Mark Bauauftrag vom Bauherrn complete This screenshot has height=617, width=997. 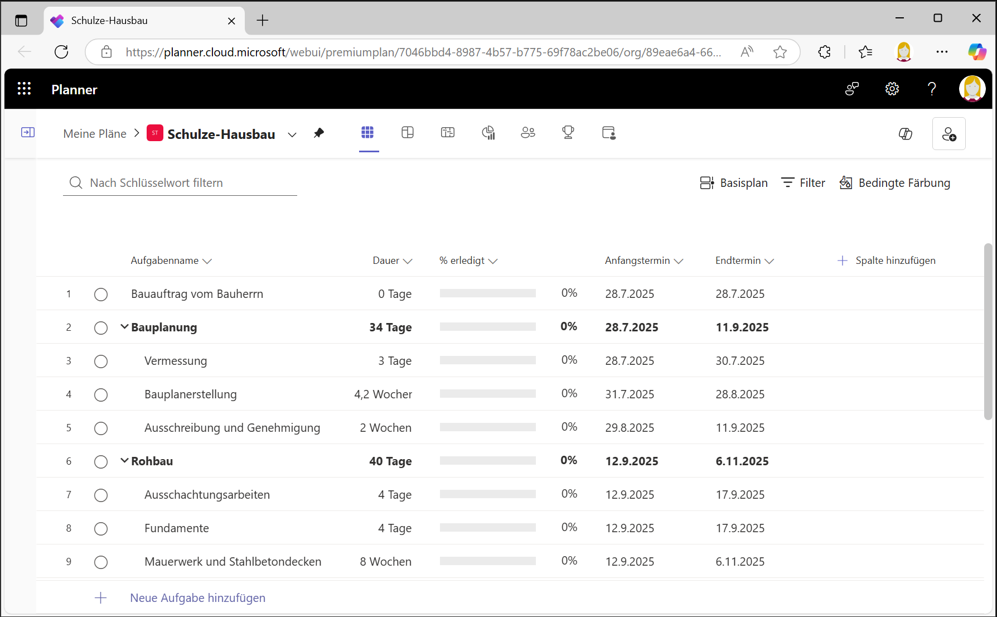[x=101, y=295]
